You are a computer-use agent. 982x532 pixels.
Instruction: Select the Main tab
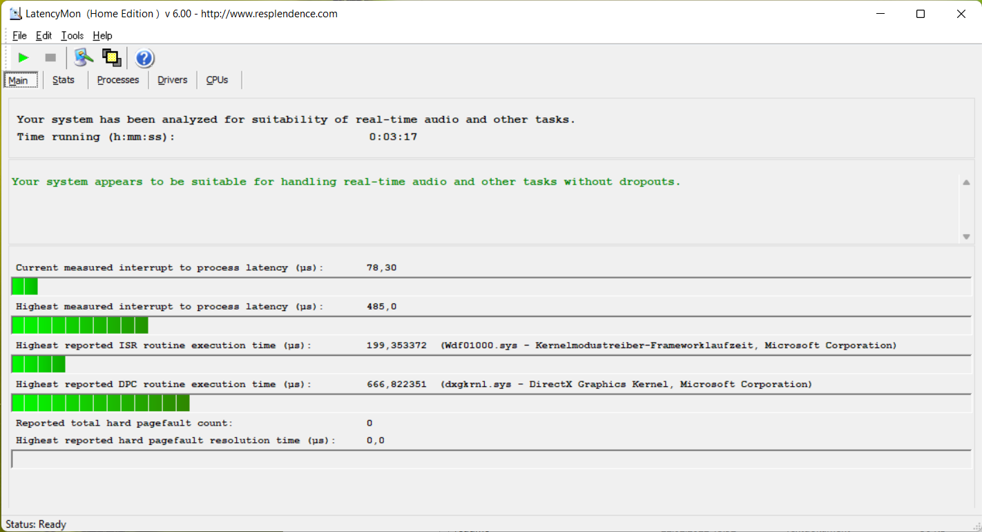(x=20, y=80)
